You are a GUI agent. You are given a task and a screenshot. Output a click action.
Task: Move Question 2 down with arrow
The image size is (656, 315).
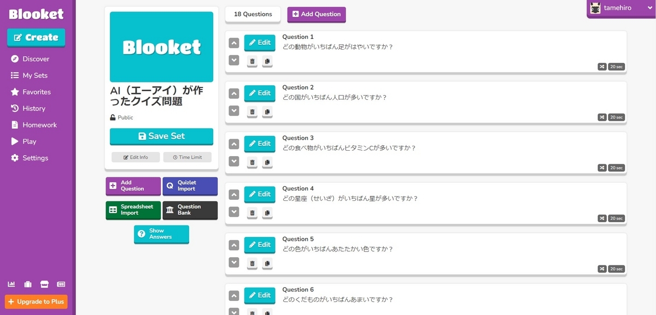click(x=234, y=111)
